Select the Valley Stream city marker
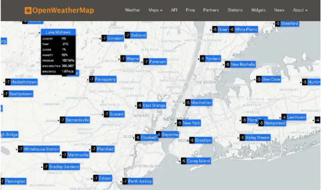The height and width of the screenshot is (190, 322). click(255, 137)
